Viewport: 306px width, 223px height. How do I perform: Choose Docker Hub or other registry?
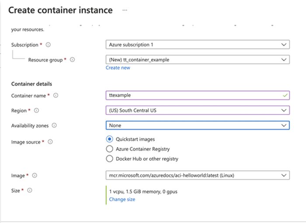click(109, 159)
